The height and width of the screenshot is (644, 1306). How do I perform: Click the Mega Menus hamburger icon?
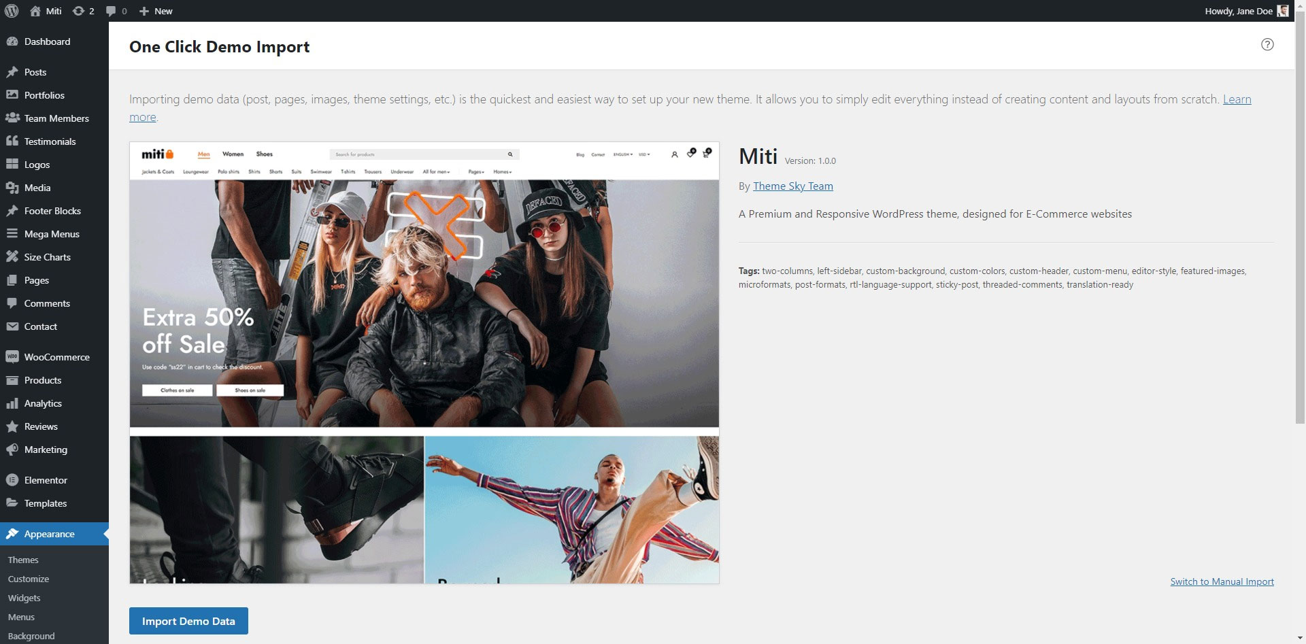pos(12,234)
